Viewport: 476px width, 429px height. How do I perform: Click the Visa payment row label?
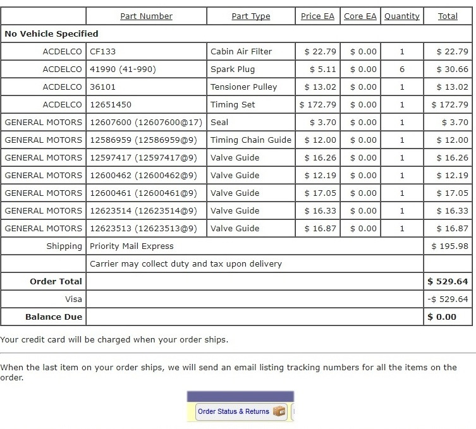[x=73, y=299]
